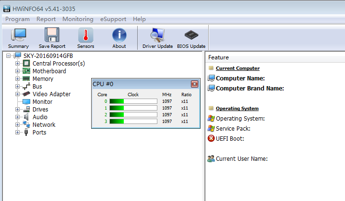Click the Clock column header in CPU #0

(133, 95)
